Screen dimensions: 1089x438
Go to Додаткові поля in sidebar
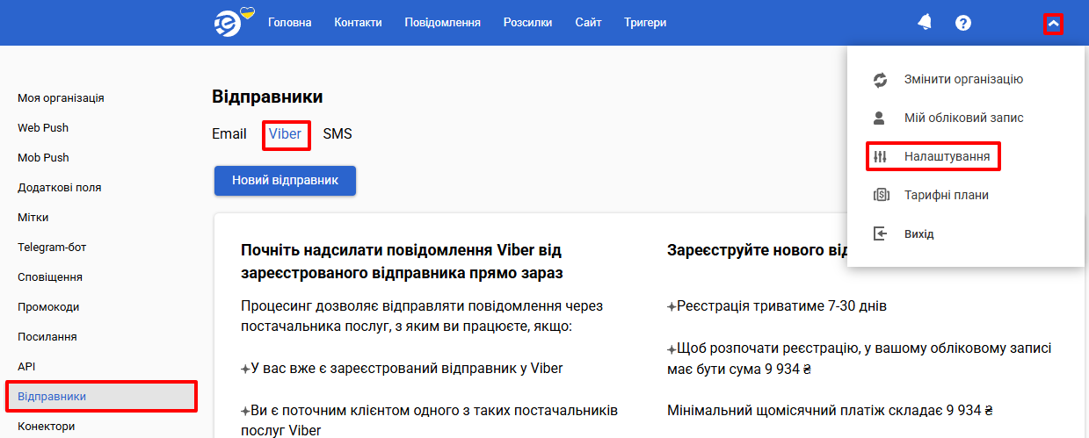(59, 187)
